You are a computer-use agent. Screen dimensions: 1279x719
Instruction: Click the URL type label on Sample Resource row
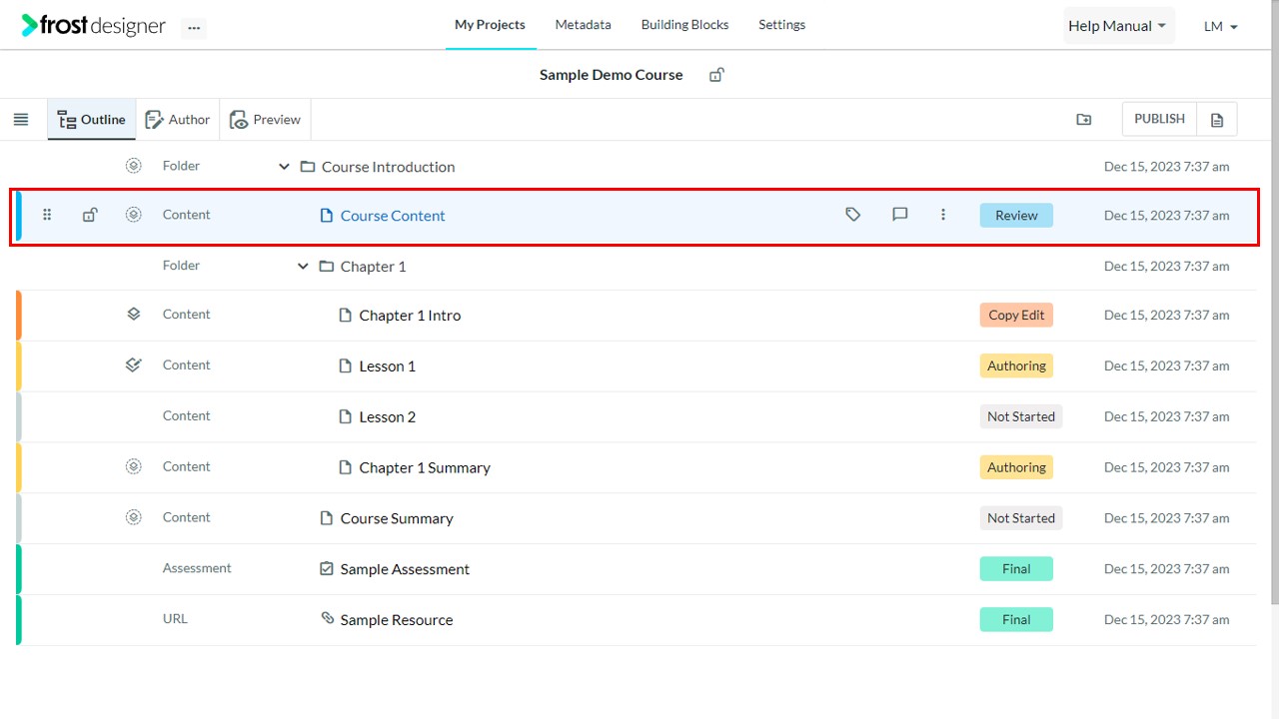pyautogui.click(x=175, y=619)
